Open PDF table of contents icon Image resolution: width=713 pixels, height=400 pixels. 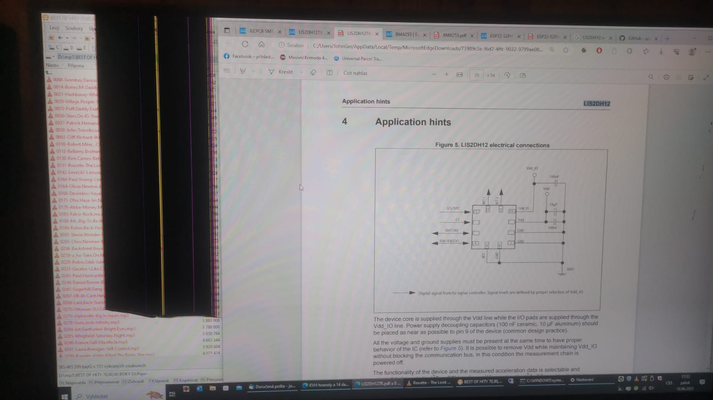227,71
